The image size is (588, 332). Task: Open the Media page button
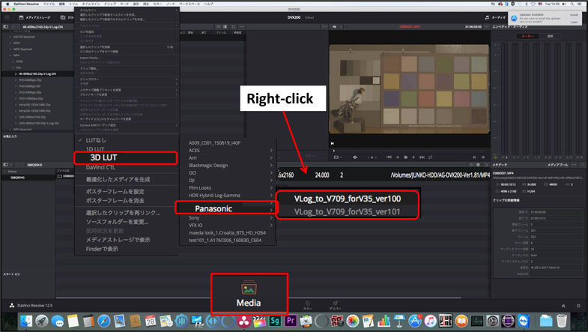(x=249, y=294)
